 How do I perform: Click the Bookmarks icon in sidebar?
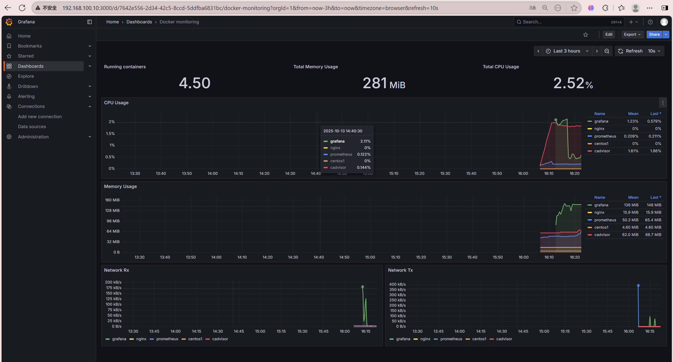coord(9,46)
